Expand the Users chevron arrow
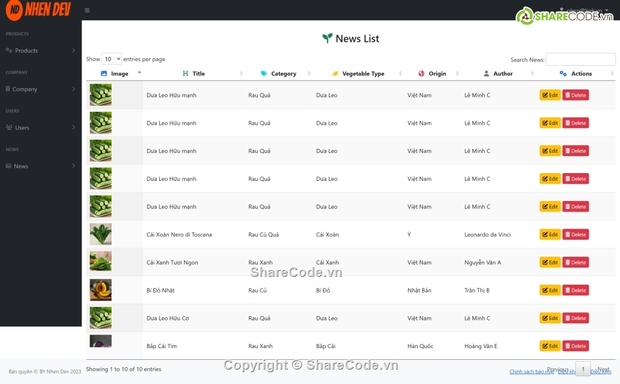The height and width of the screenshot is (384, 620). click(x=74, y=127)
